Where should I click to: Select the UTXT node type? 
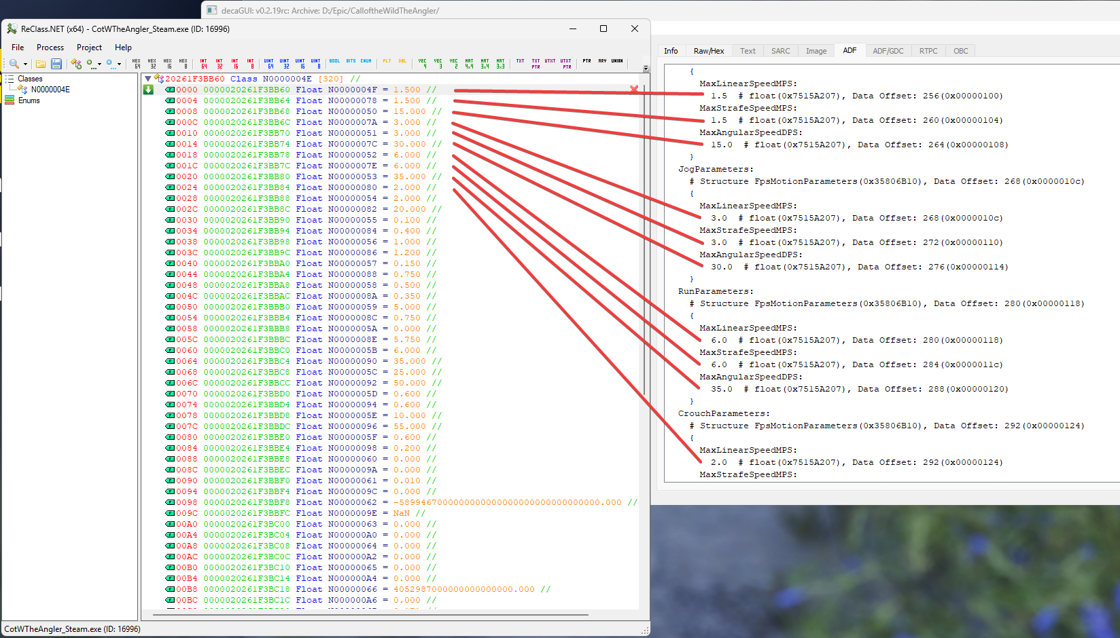[x=550, y=61]
